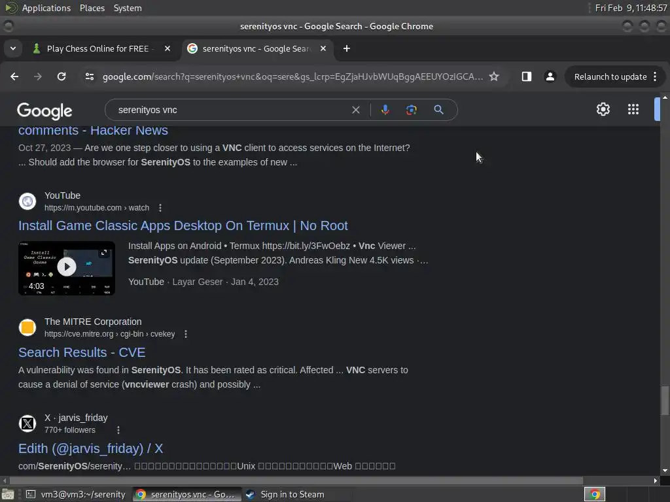Click the '770+ followers' text

(69, 430)
